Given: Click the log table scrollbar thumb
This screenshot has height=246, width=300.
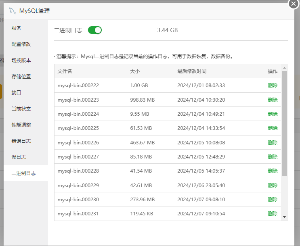Looking at the screenshot, I should click(x=284, y=123).
